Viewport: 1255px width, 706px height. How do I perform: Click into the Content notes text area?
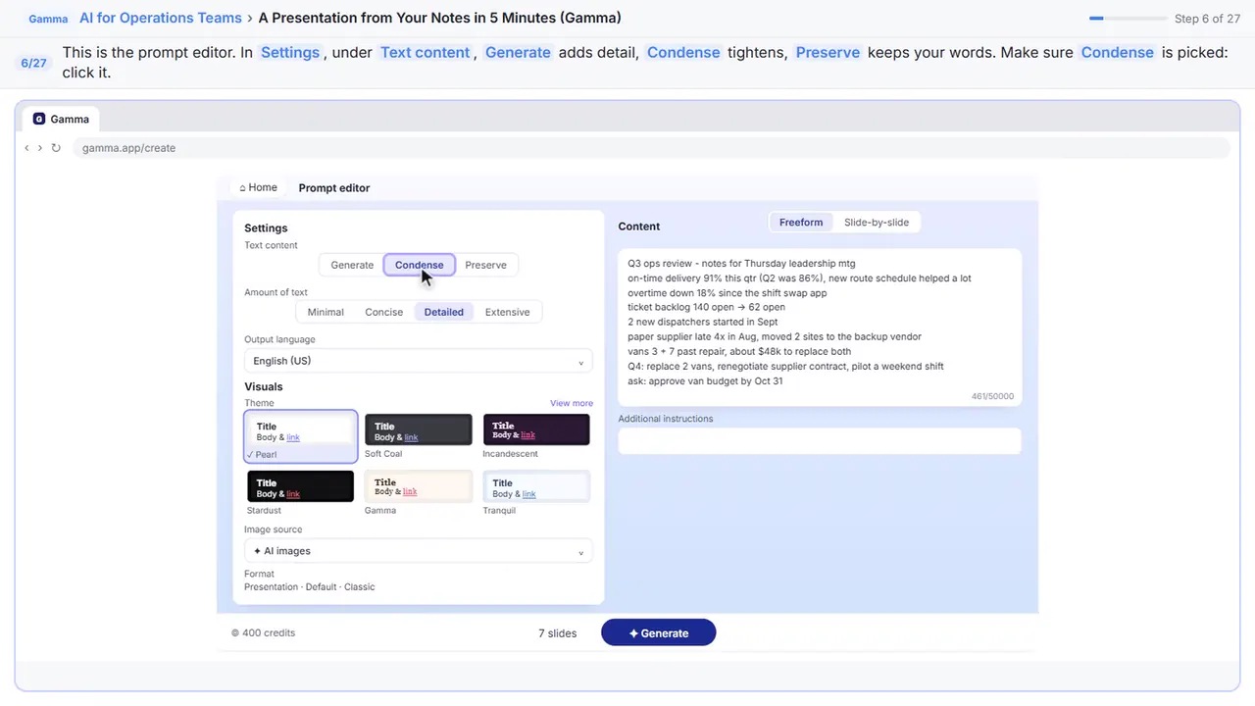click(820, 327)
